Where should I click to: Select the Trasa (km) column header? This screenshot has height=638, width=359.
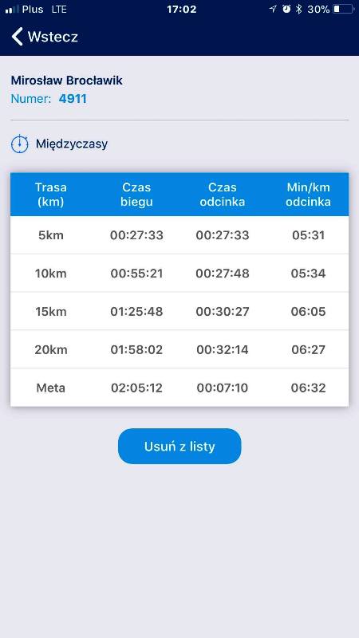point(51,195)
